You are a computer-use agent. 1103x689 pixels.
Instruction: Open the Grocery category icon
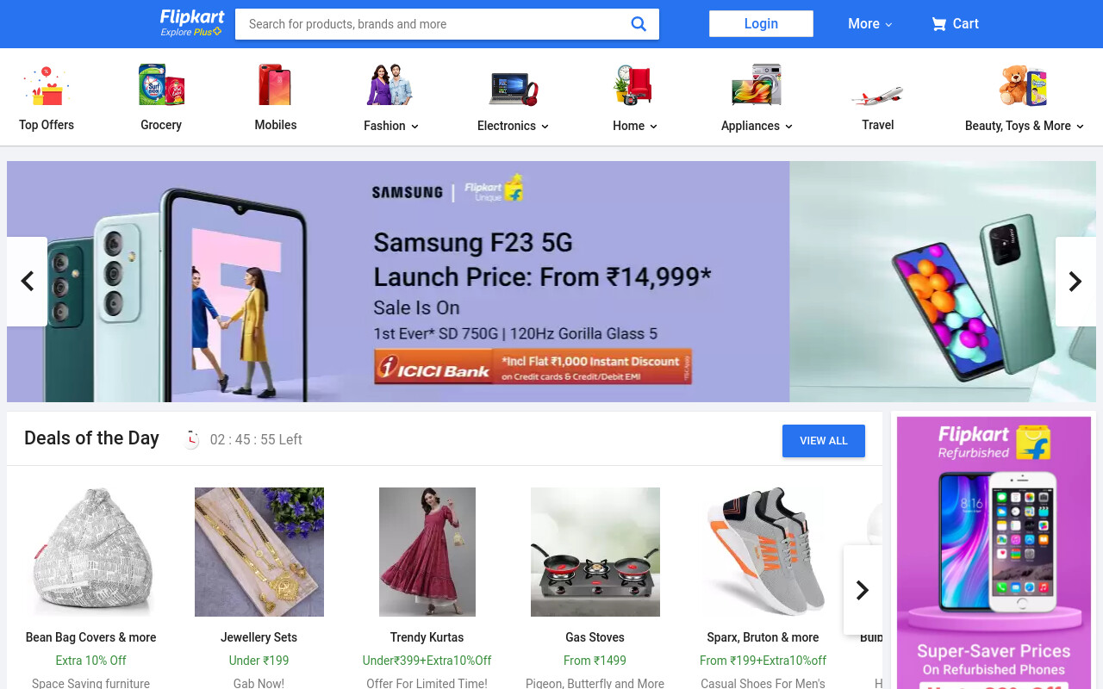coord(161,86)
